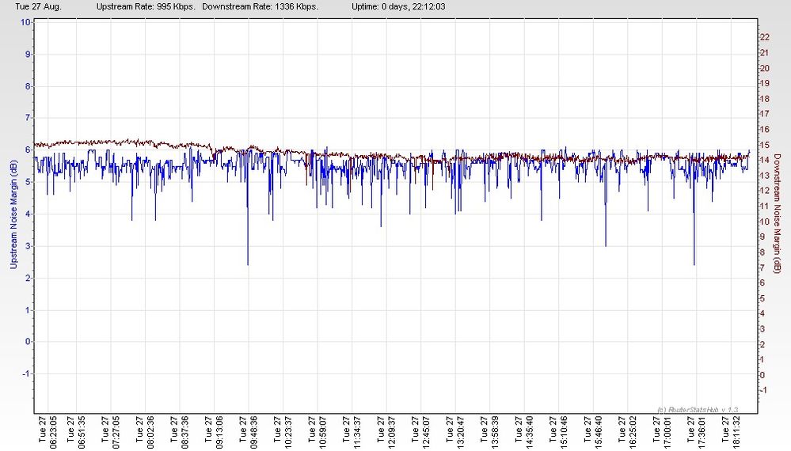Image resolution: width=791 pixels, height=451 pixels.
Task: Click the 'Tue 27 06:23:05' time label
Action: coord(48,432)
